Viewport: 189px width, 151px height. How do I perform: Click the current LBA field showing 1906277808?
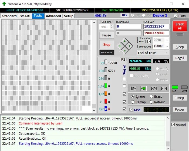tap(156, 33)
